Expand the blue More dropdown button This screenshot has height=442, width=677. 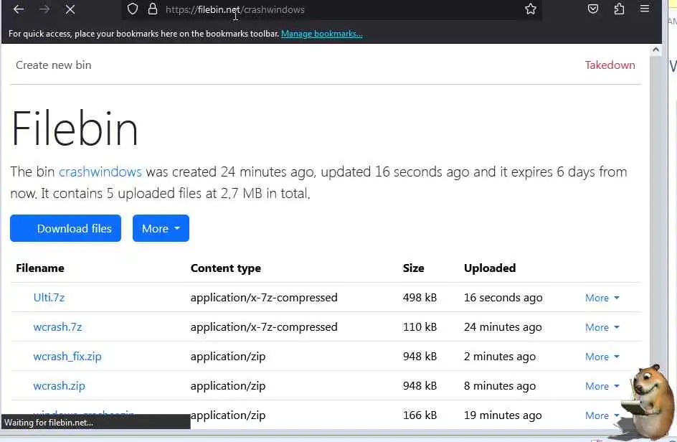[161, 228]
